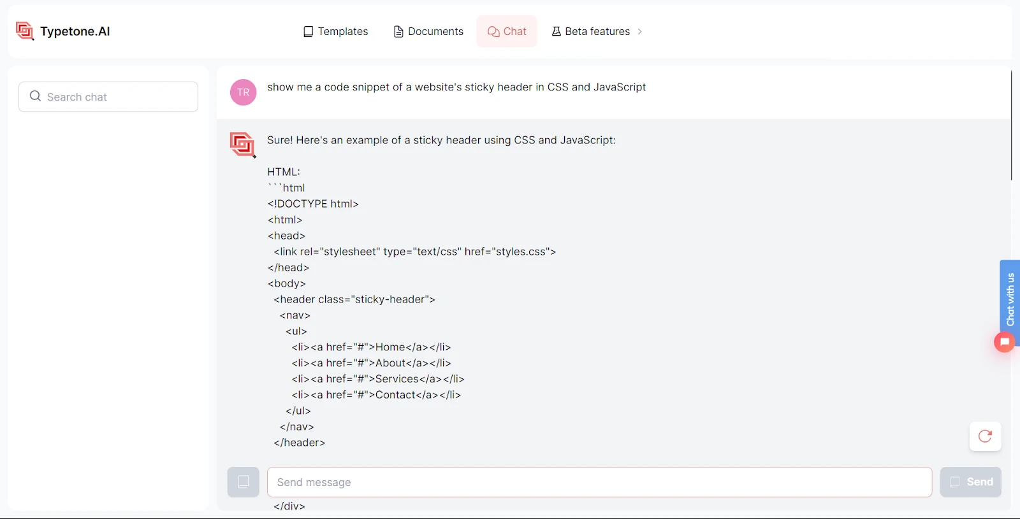1020x521 pixels.
Task: Click the chat vertical scrollbar thumb
Action: point(1011,125)
